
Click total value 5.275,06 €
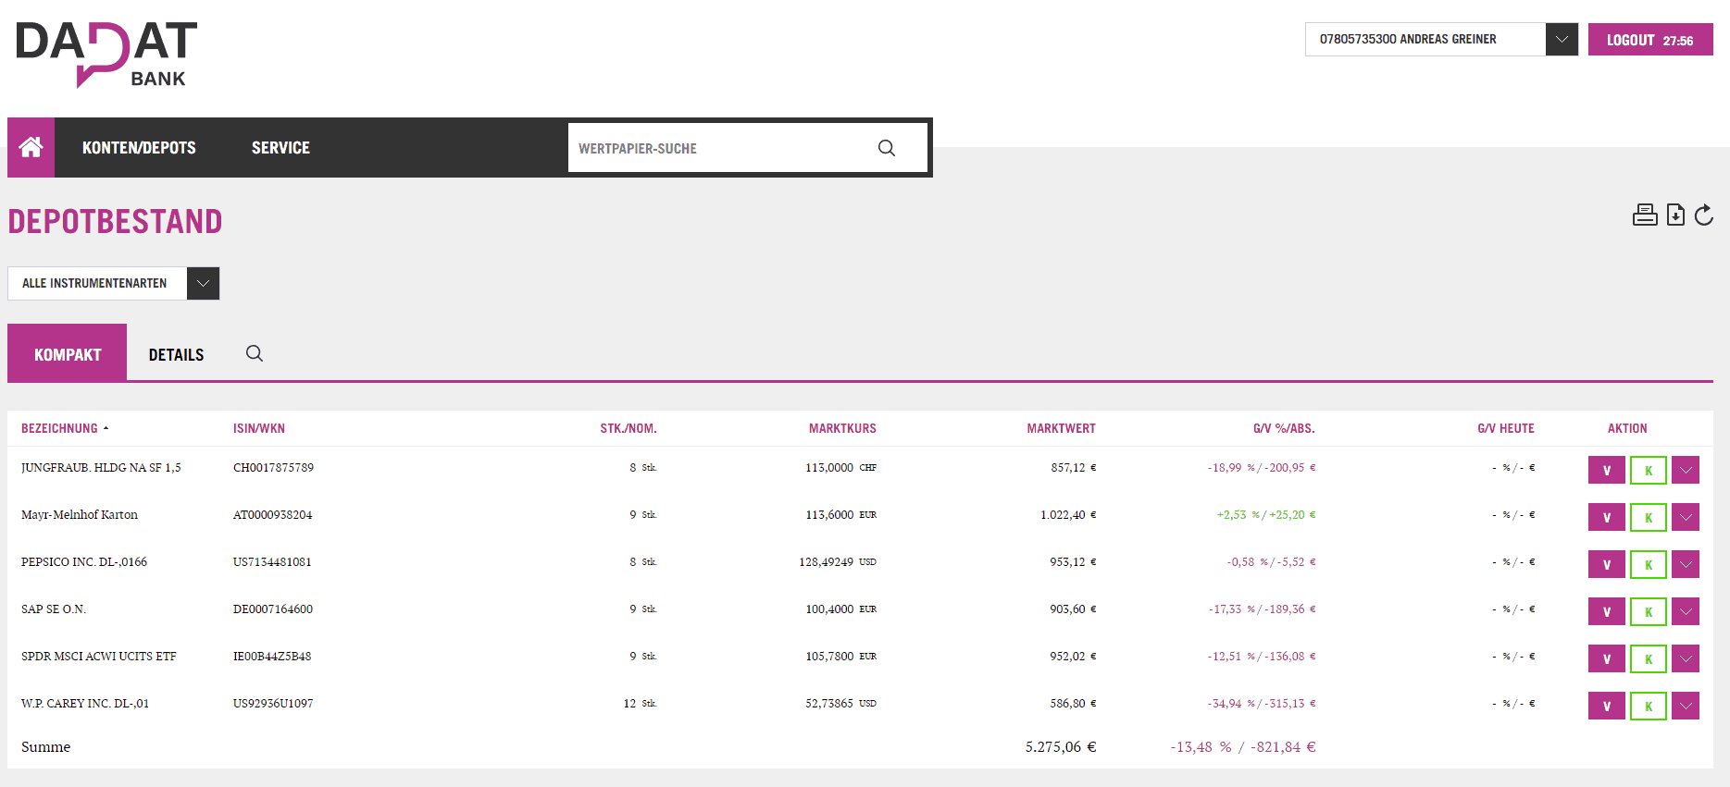pyautogui.click(x=1061, y=747)
